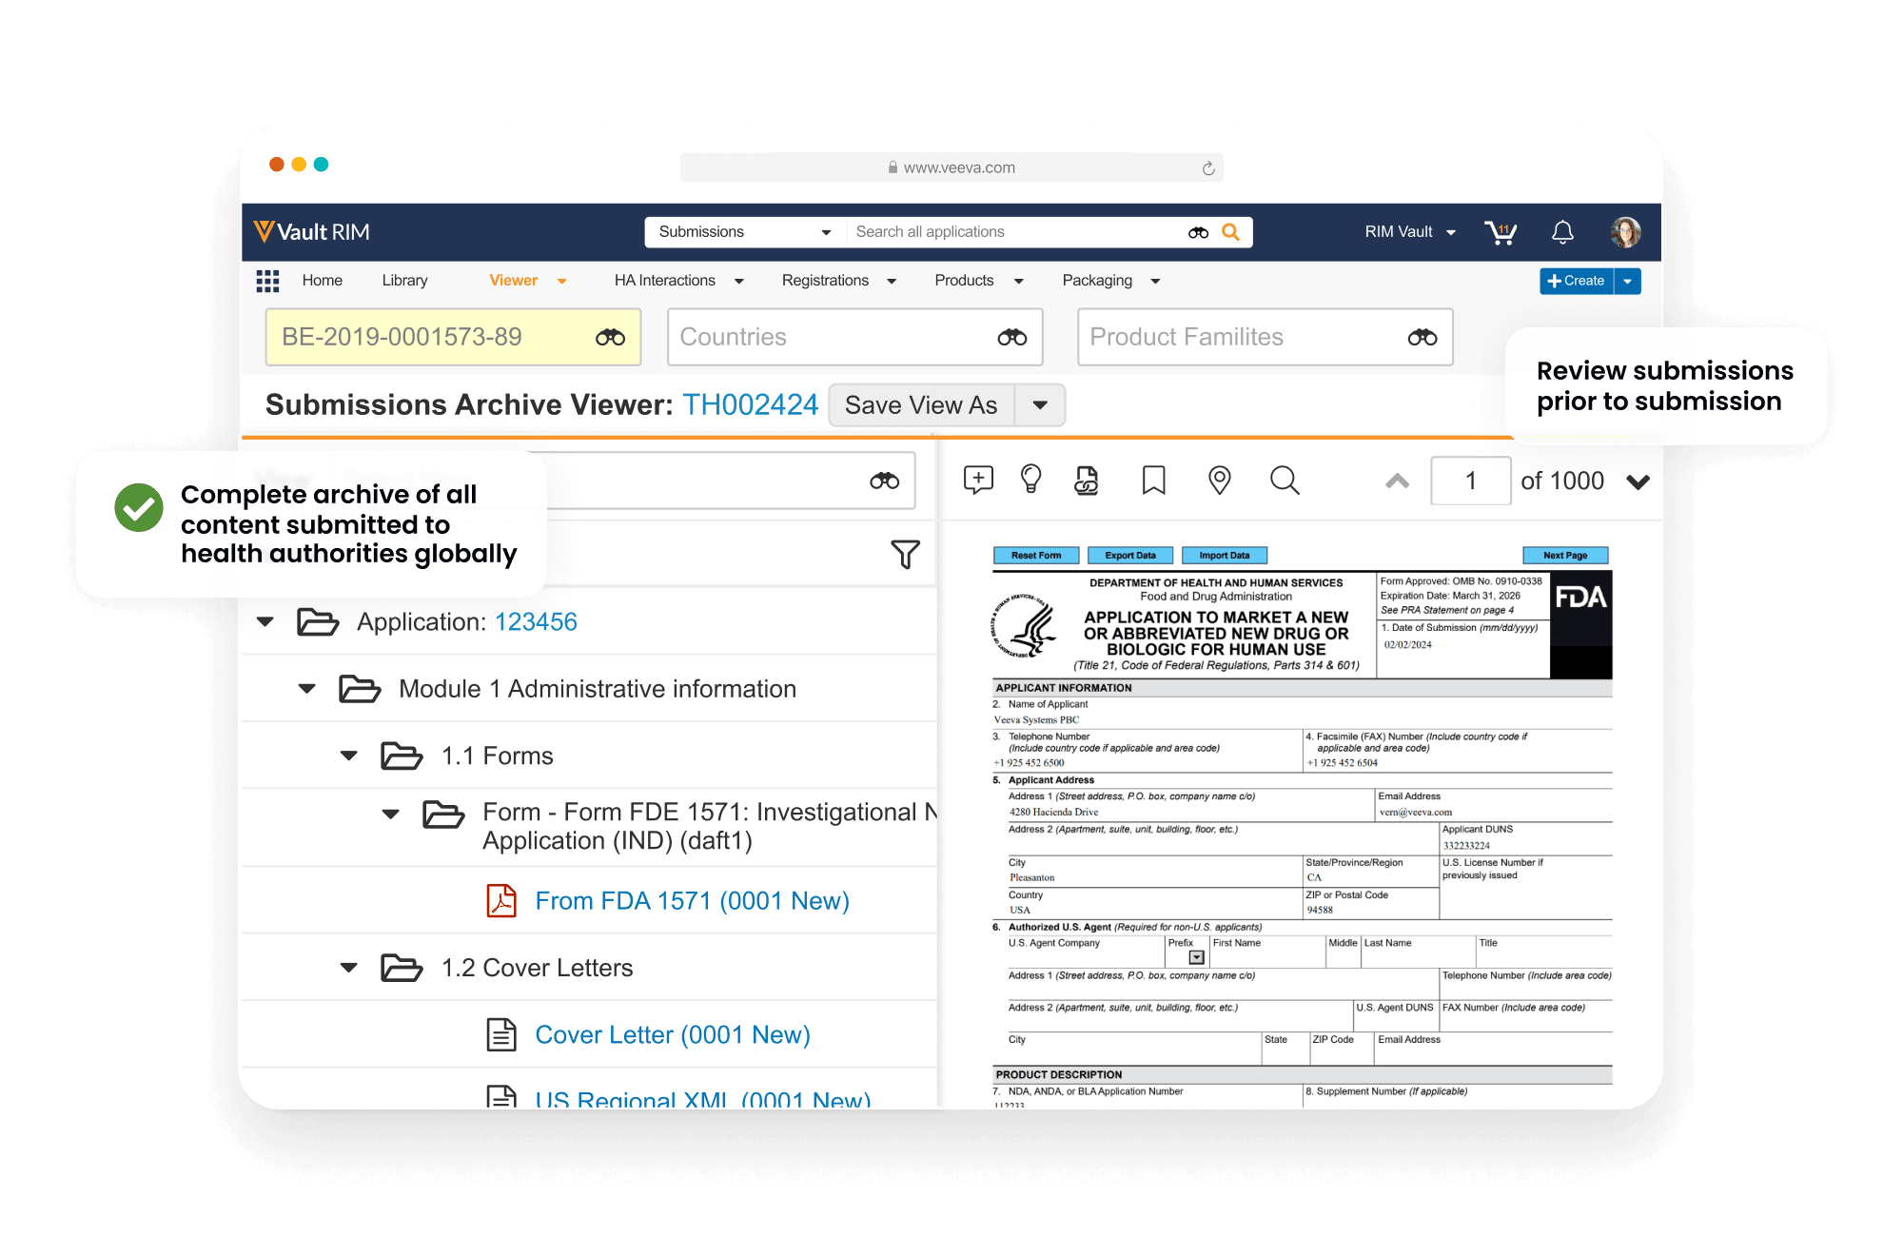Go to the Library tab
The image size is (1903, 1237).
pos(404,281)
